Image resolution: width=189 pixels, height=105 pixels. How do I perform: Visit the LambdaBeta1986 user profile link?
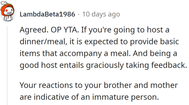point(47,14)
